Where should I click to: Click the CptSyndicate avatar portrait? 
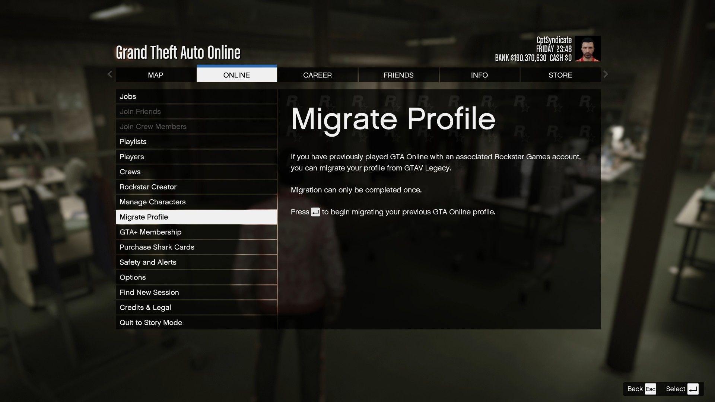click(588, 49)
